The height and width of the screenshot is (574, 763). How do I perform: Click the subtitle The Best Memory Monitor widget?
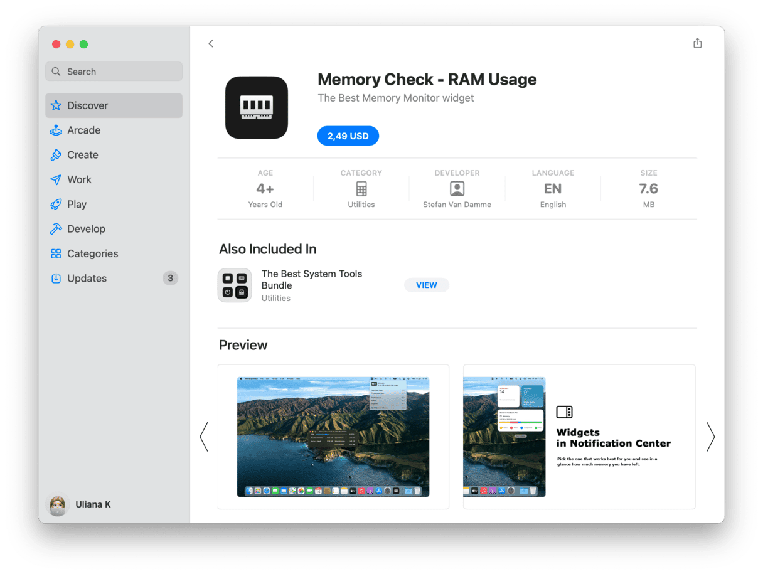396,98
